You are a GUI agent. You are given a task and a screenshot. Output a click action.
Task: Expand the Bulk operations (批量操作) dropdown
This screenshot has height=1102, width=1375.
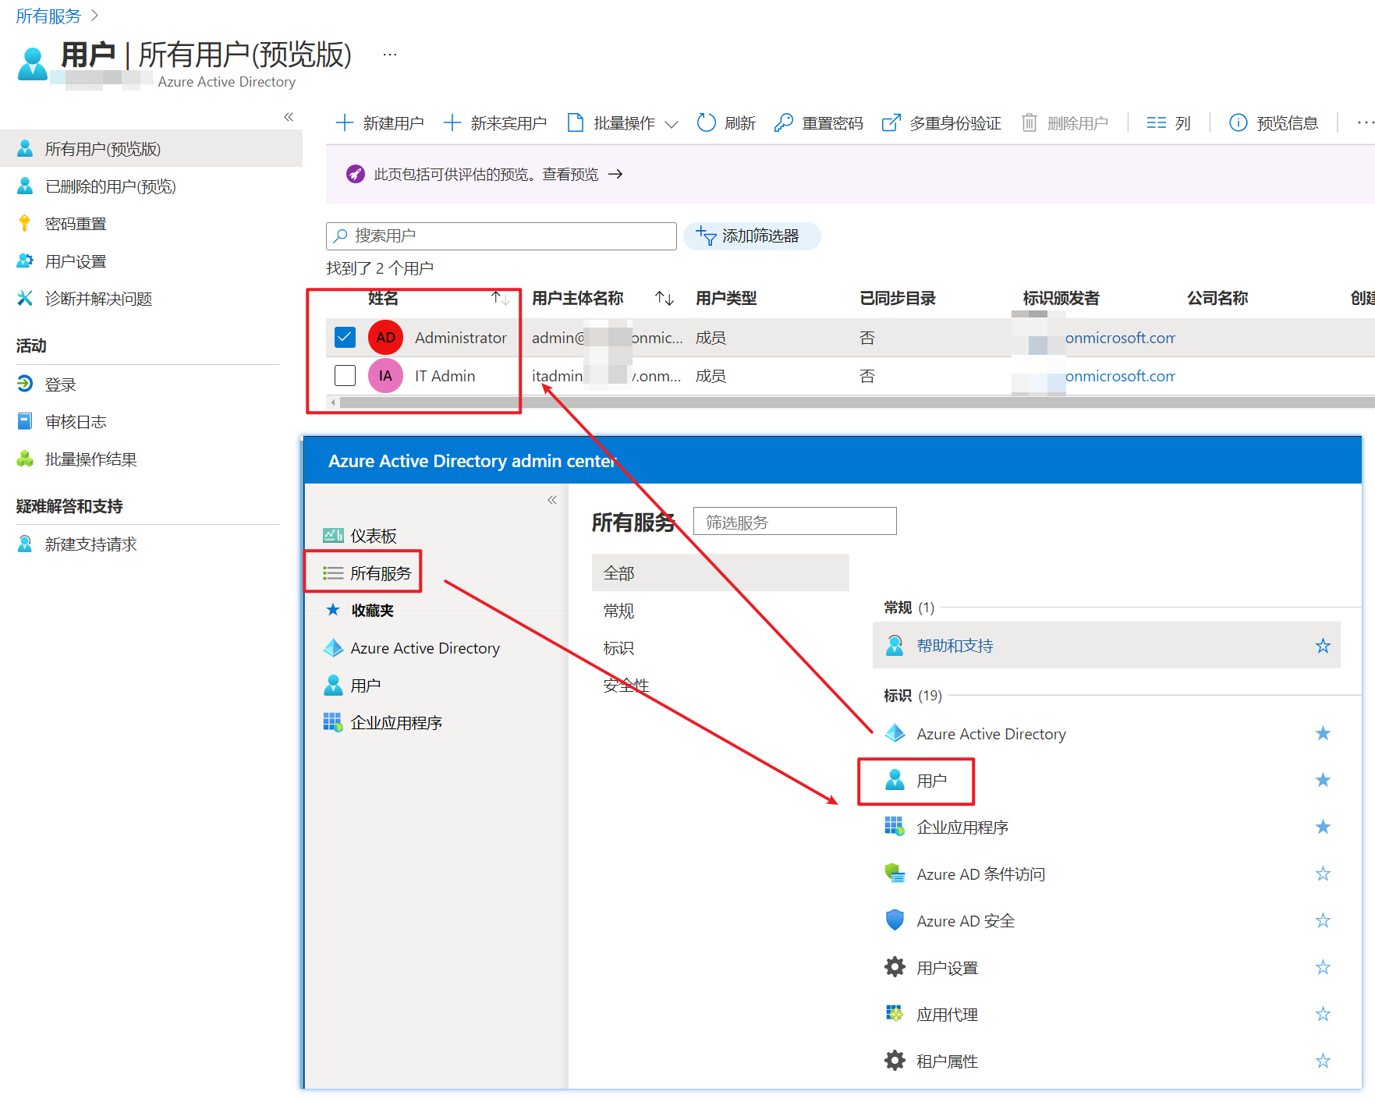click(x=671, y=124)
